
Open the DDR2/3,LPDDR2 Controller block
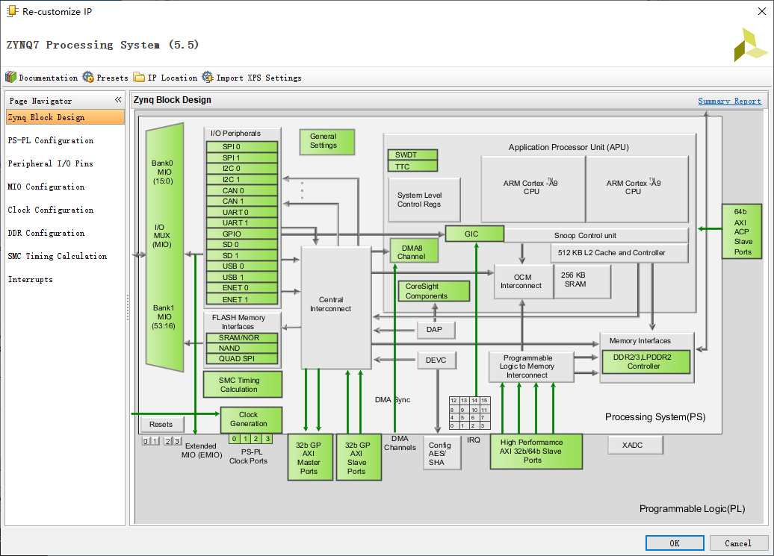click(x=645, y=362)
